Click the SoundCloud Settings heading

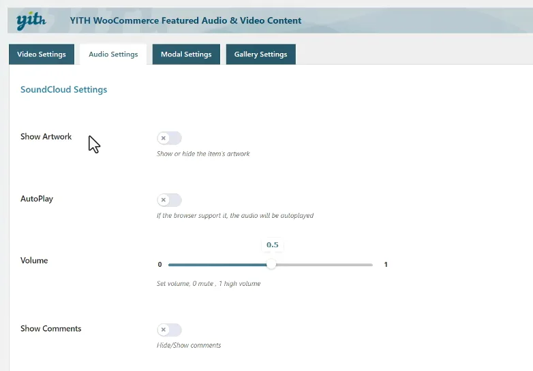pos(63,90)
